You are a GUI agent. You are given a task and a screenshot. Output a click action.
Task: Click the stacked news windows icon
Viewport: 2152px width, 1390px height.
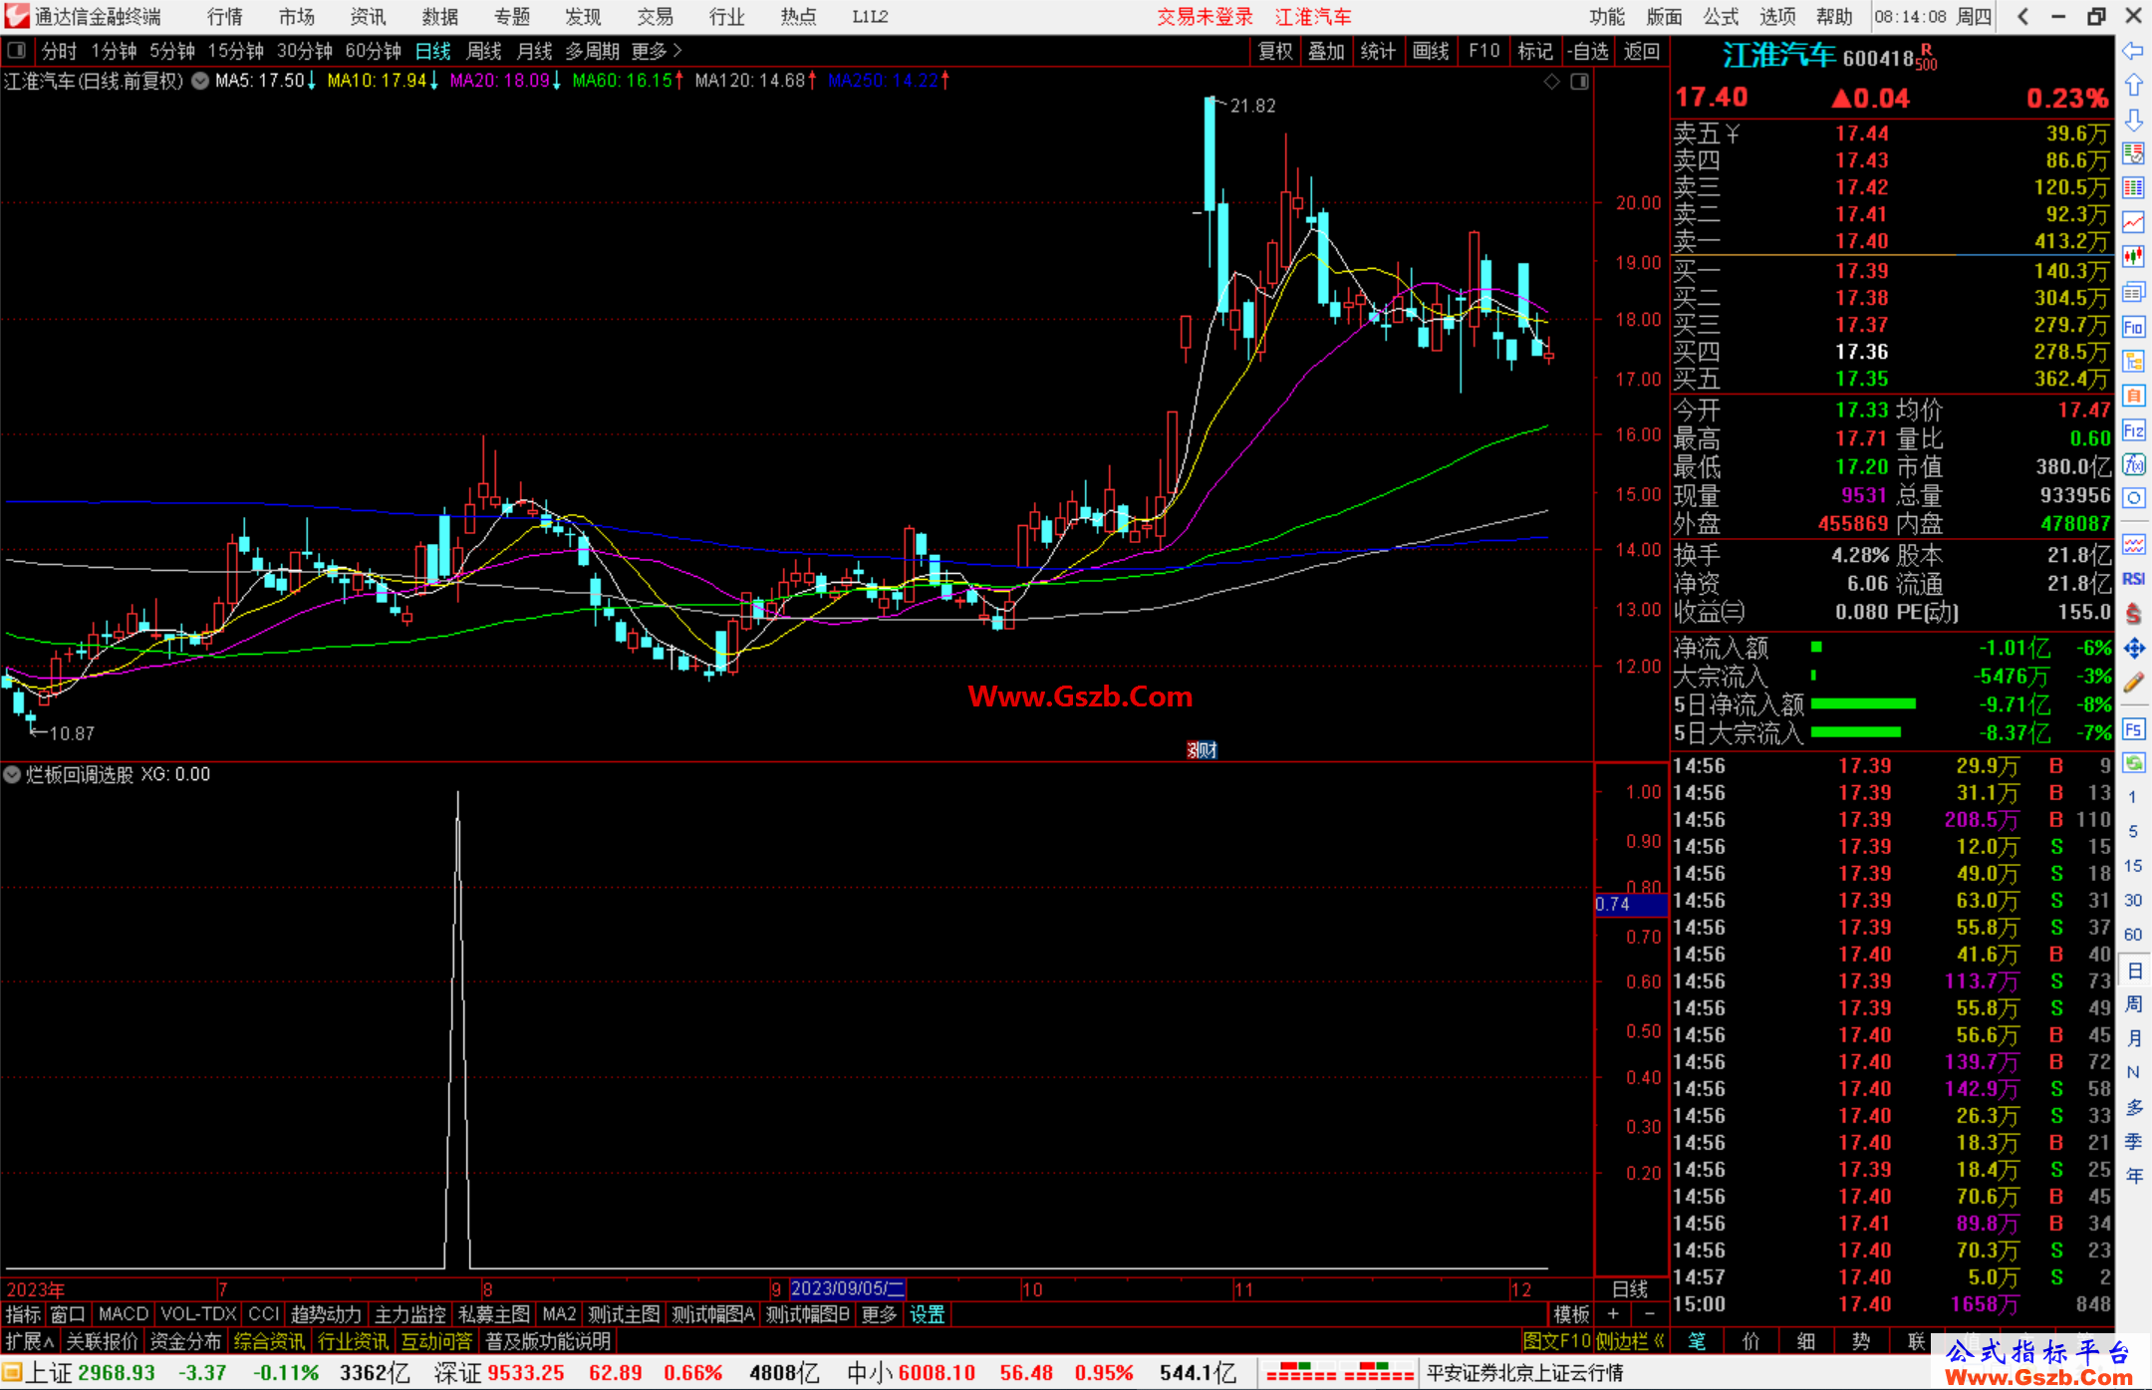[2133, 292]
